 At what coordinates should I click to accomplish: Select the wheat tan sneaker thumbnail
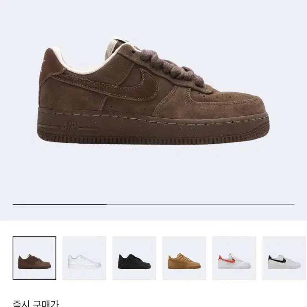(x=184, y=258)
